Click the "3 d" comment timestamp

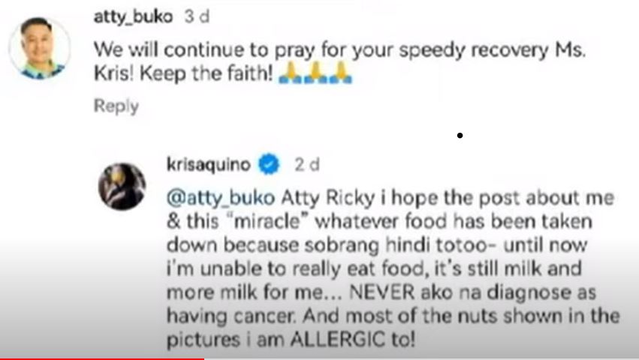197,16
